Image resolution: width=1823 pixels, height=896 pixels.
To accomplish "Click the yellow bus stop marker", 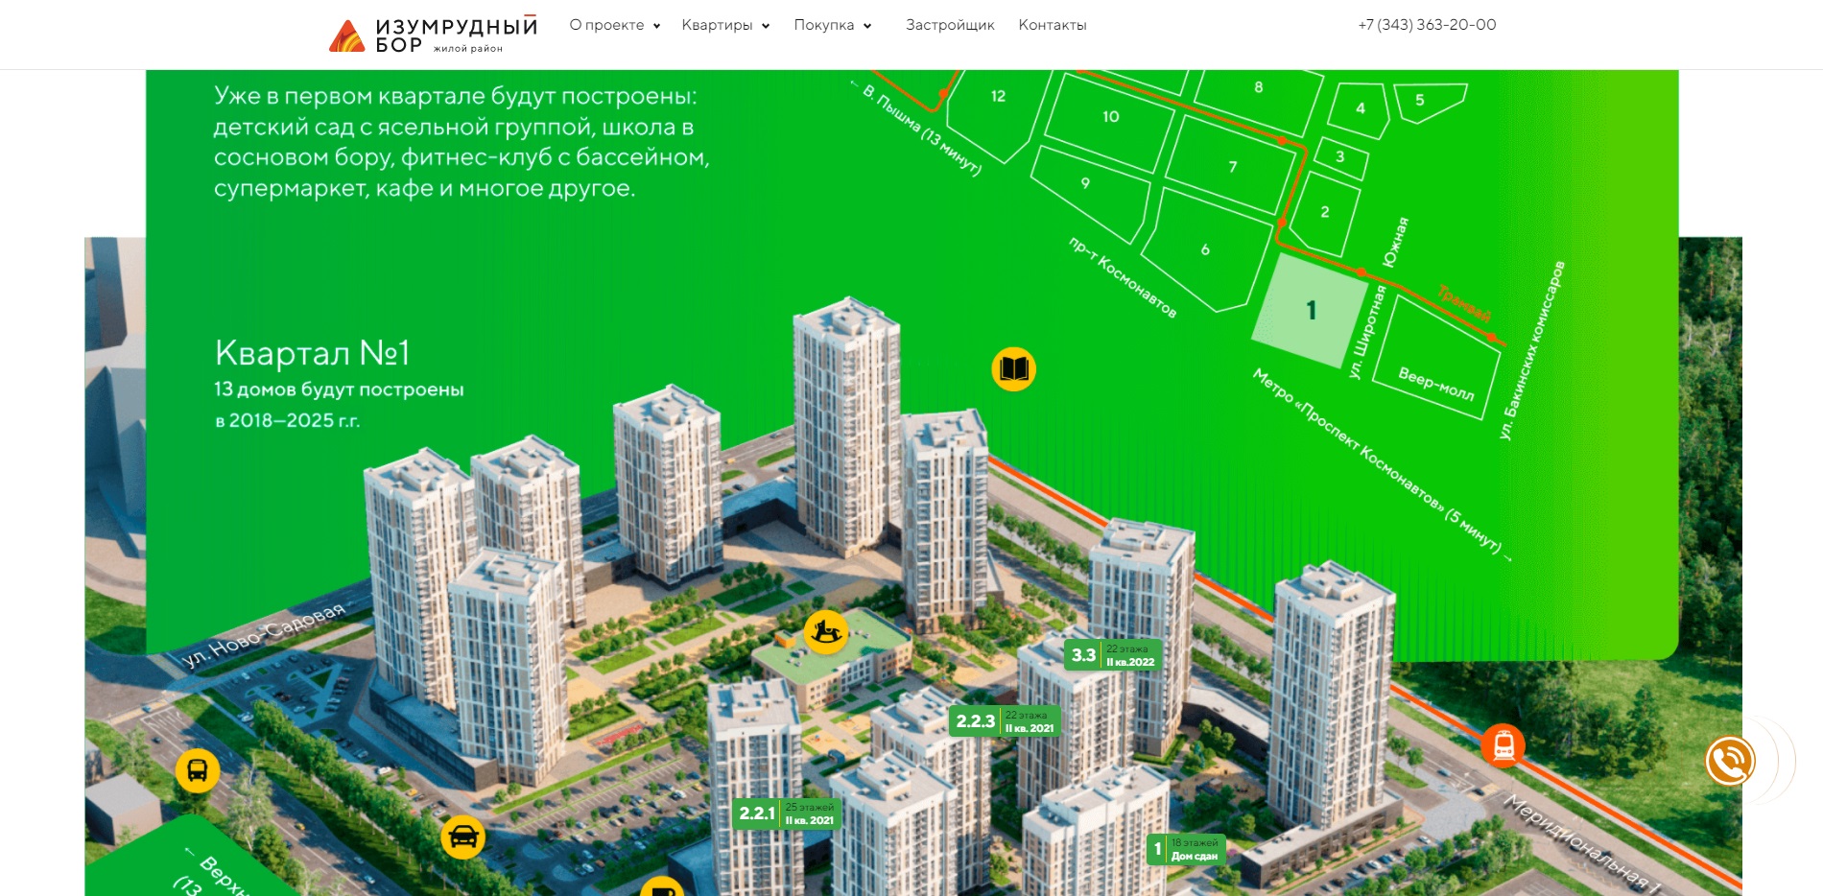I will point(198,770).
